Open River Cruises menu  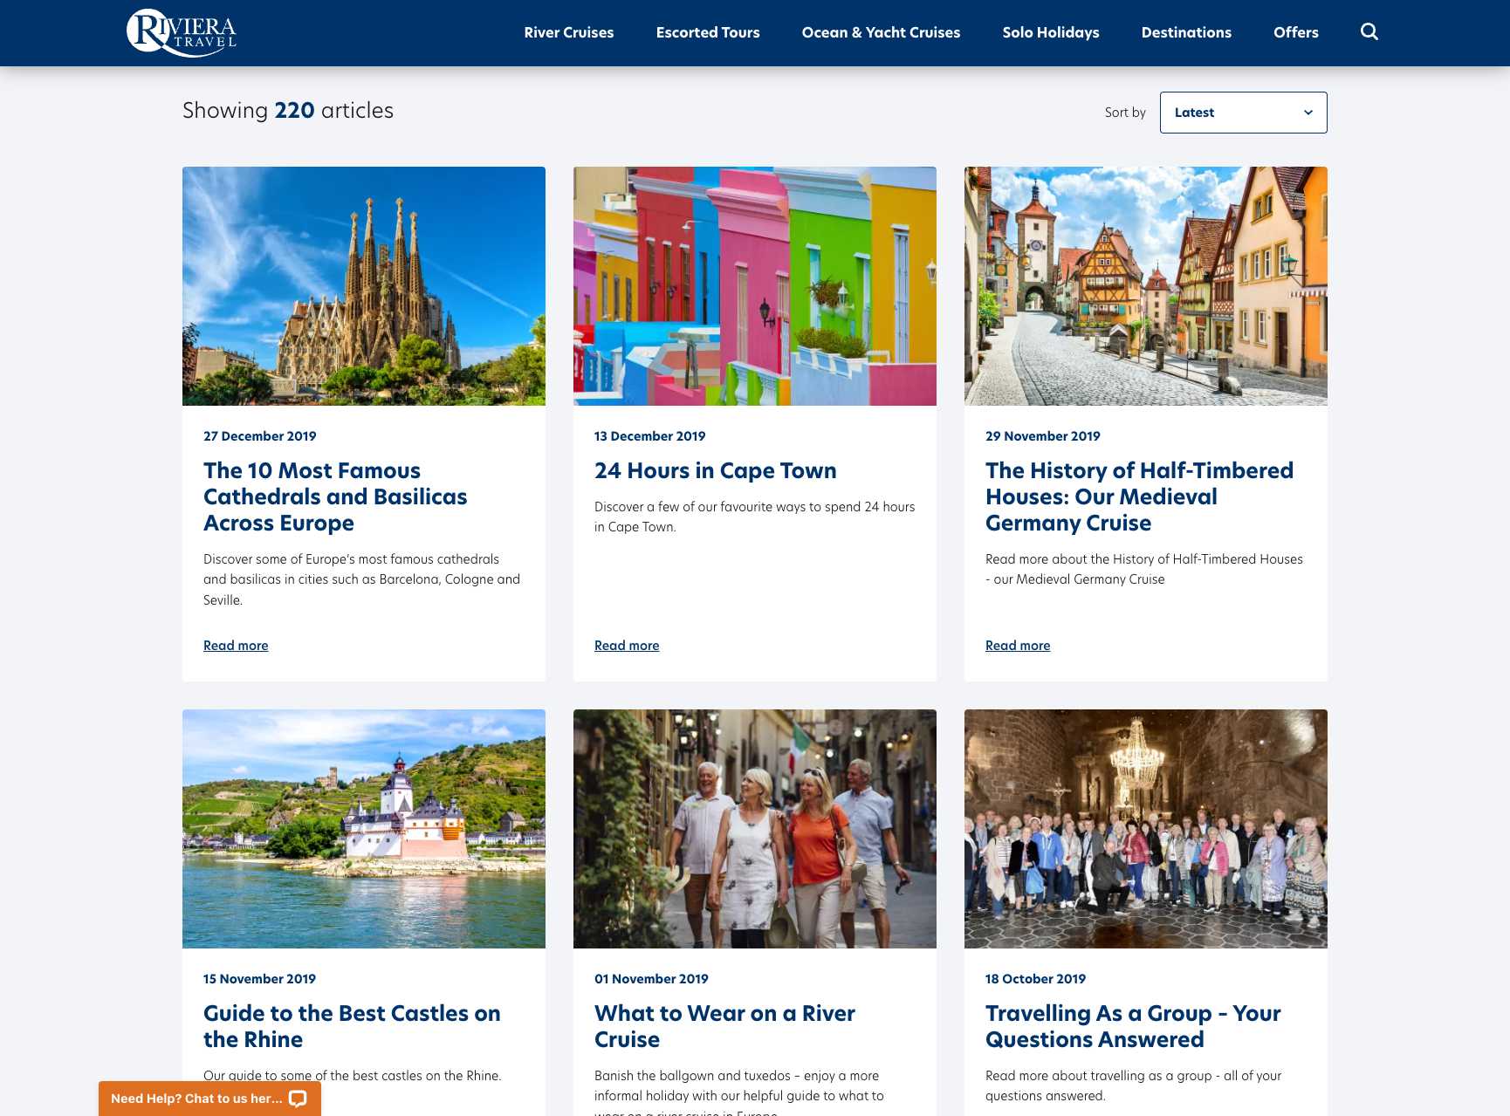coord(568,32)
